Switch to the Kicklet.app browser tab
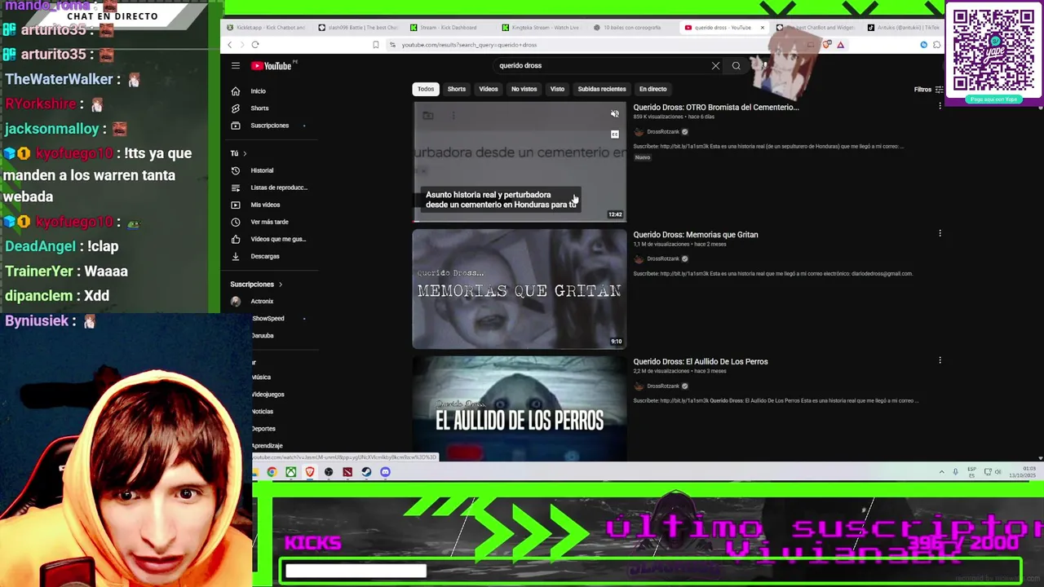 [x=267, y=28]
